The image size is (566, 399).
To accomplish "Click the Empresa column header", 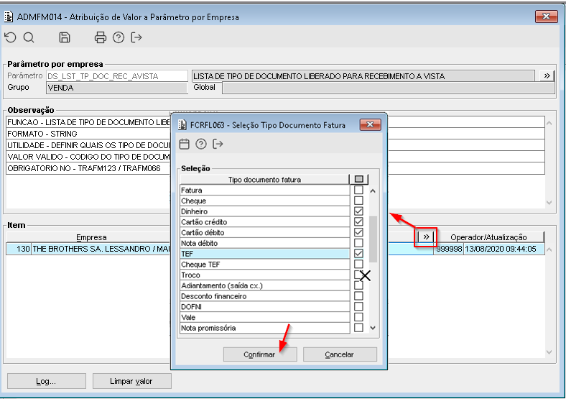I will 91,237.
